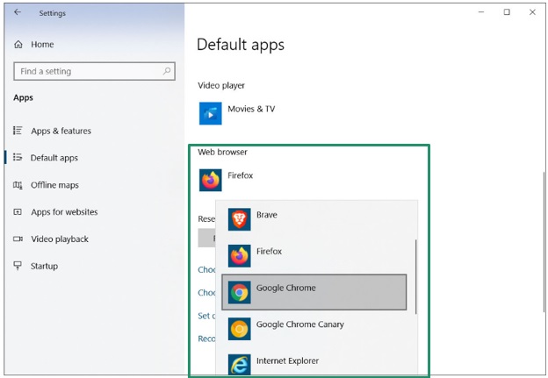Screen dimensions: 548x378
Task: Minimize the Settings window
Action: (481, 12)
